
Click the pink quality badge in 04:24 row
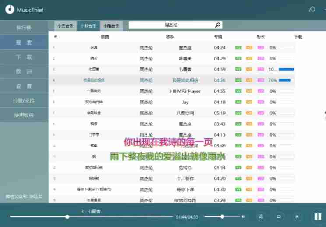point(261,47)
